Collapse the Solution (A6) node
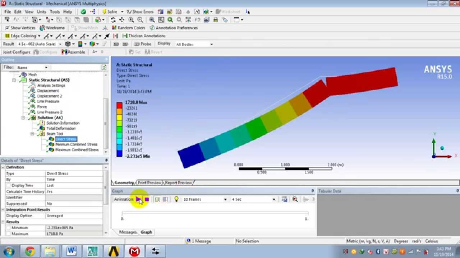 tap(23, 118)
